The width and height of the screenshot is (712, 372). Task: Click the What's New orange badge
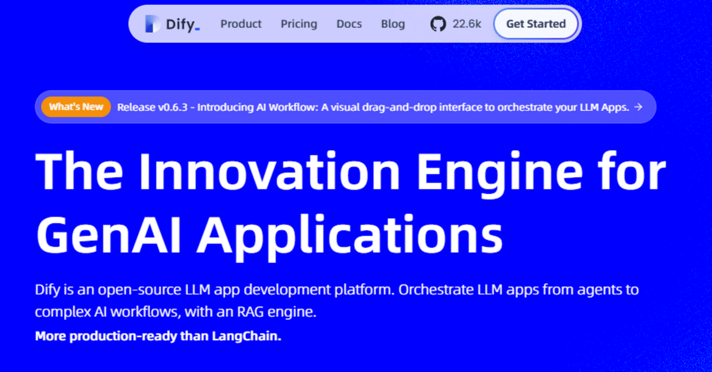[x=76, y=107]
